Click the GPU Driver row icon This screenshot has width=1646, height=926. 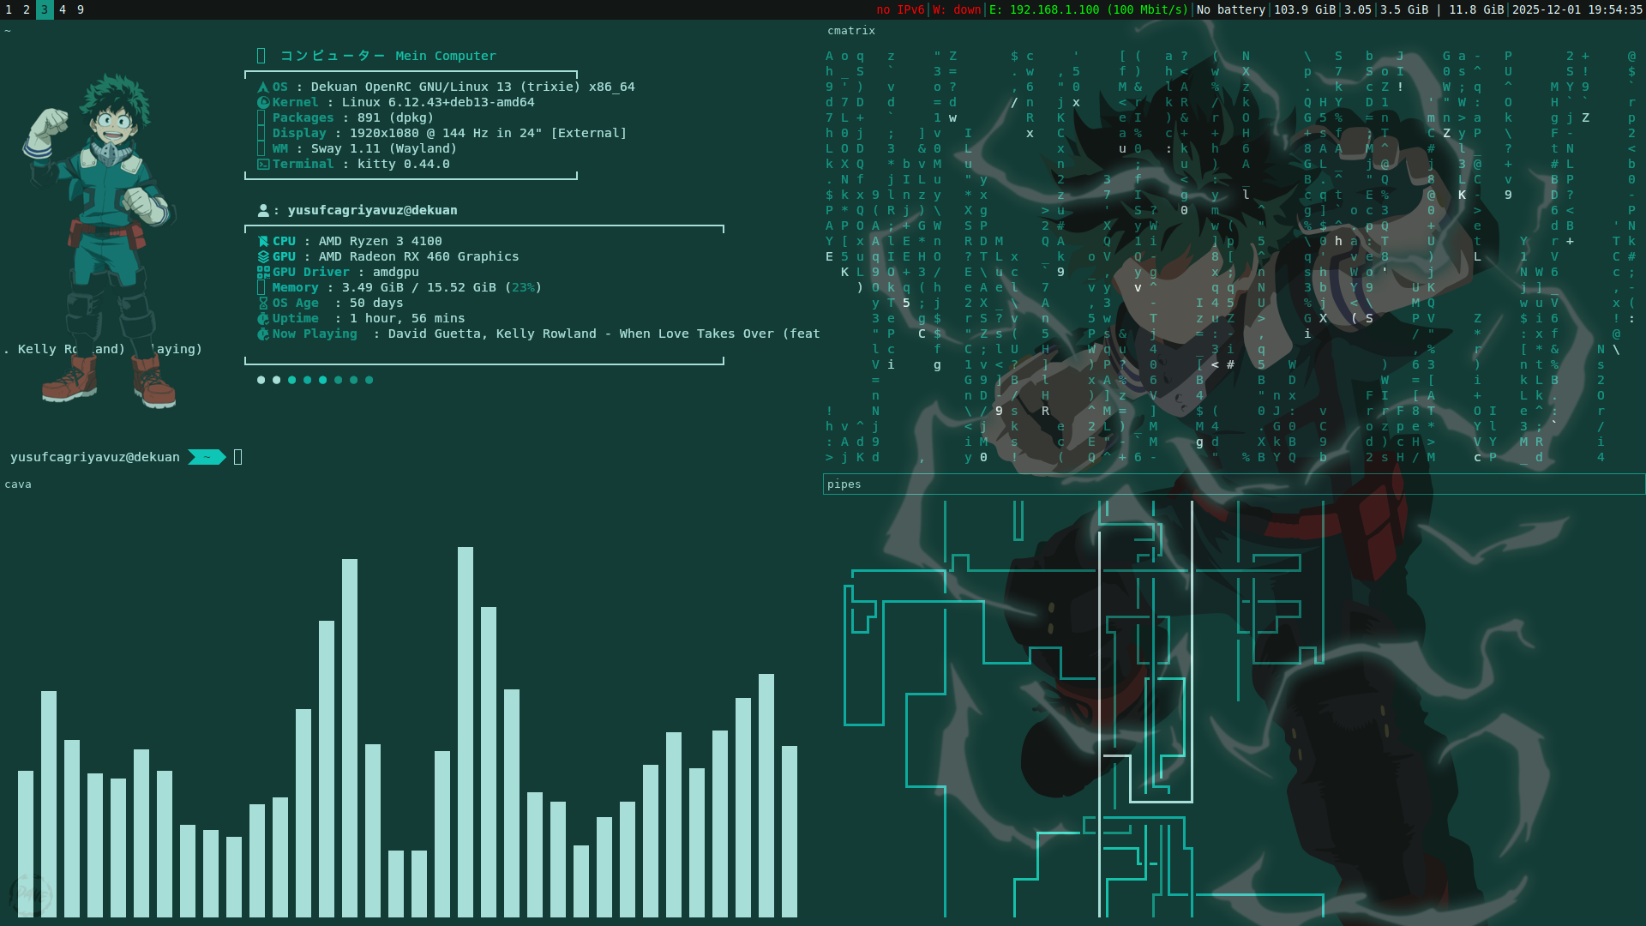263,273
